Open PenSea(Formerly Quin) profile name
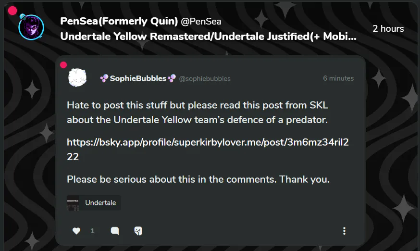The height and width of the screenshot is (251, 420). (119, 21)
